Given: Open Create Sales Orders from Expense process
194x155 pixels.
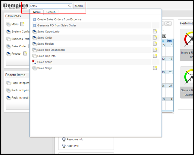Looking at the screenshot, I should point(59,20).
